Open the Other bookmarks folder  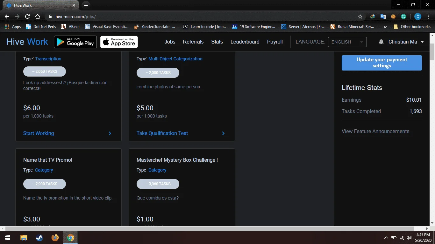point(412,27)
